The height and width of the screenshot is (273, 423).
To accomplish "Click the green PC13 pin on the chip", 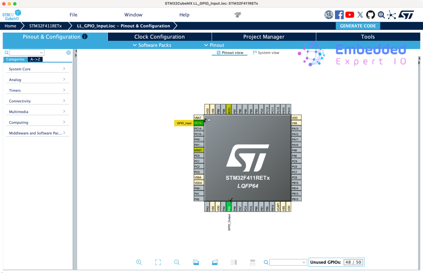I will coord(199,123).
